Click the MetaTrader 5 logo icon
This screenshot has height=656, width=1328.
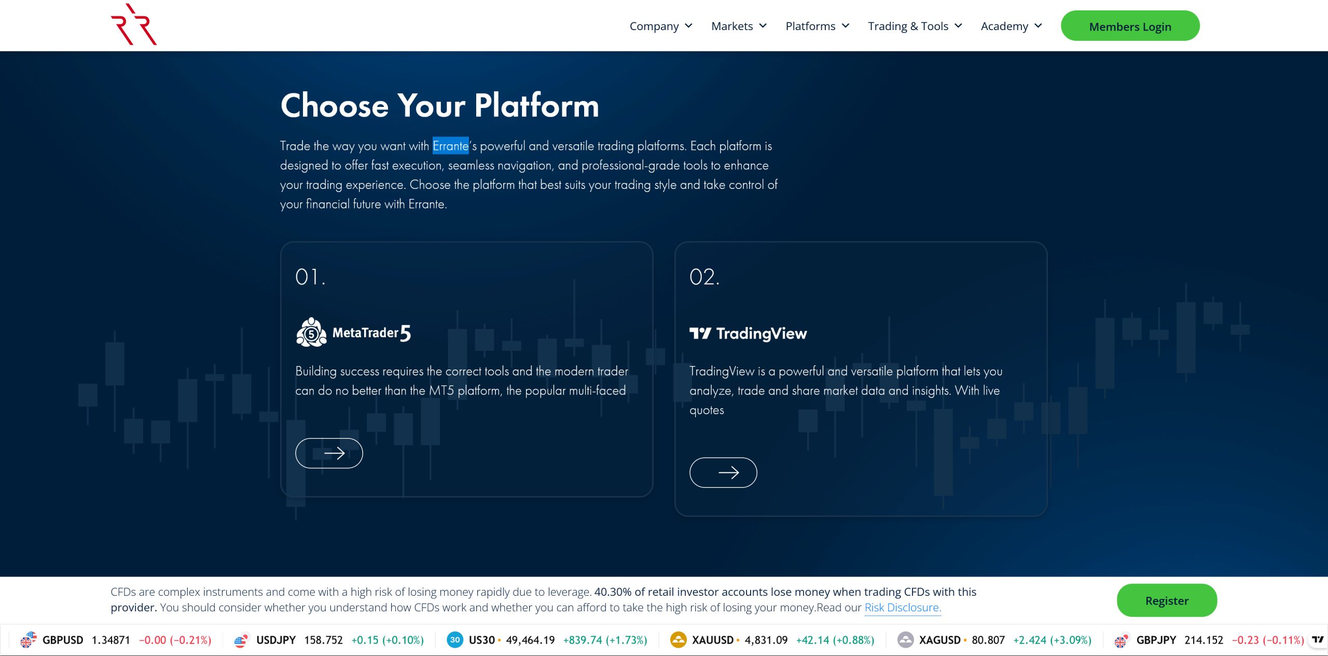pyautogui.click(x=311, y=333)
